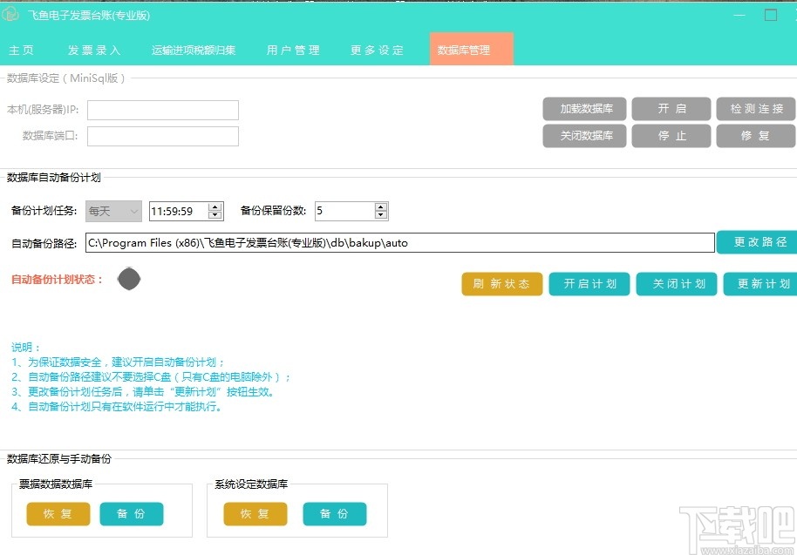Click note 4 about software running

(x=116, y=406)
